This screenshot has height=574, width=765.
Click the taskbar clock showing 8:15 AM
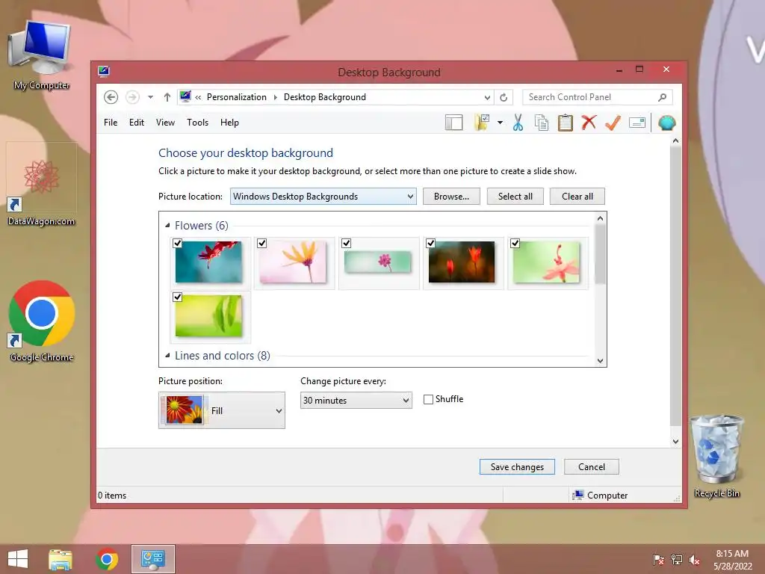(732, 560)
